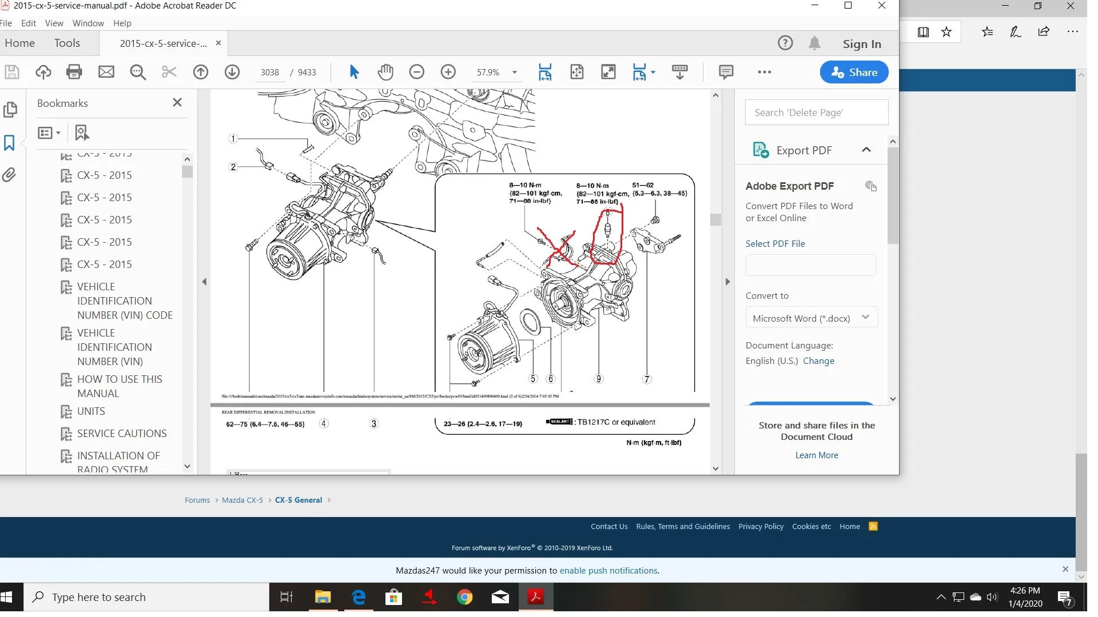Image resolution: width=1098 pixels, height=617 pixels.
Task: Click the scissors snapshot tool icon
Action: [x=169, y=72]
